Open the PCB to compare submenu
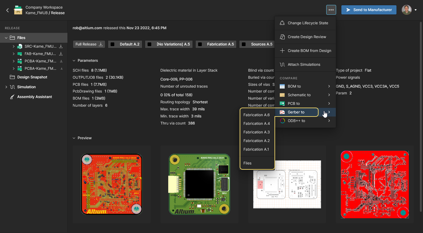Viewport: 423px width, 233px height. [x=305, y=104]
